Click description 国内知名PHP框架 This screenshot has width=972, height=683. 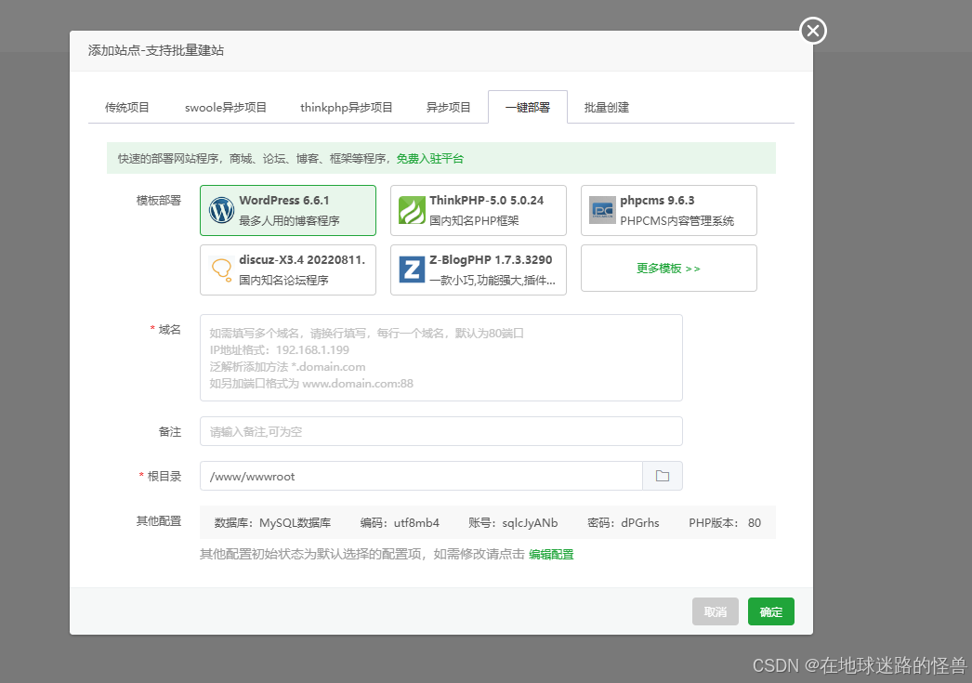[x=474, y=220]
